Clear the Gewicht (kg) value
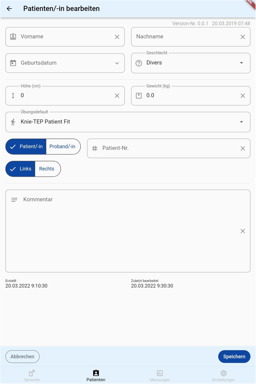Image resolution: width=256 pixels, height=384 pixels. click(x=243, y=96)
